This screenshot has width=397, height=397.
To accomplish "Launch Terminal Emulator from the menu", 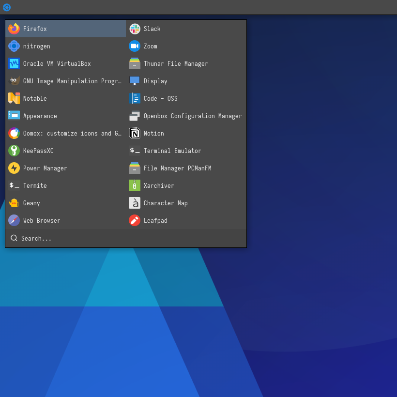I will click(172, 151).
